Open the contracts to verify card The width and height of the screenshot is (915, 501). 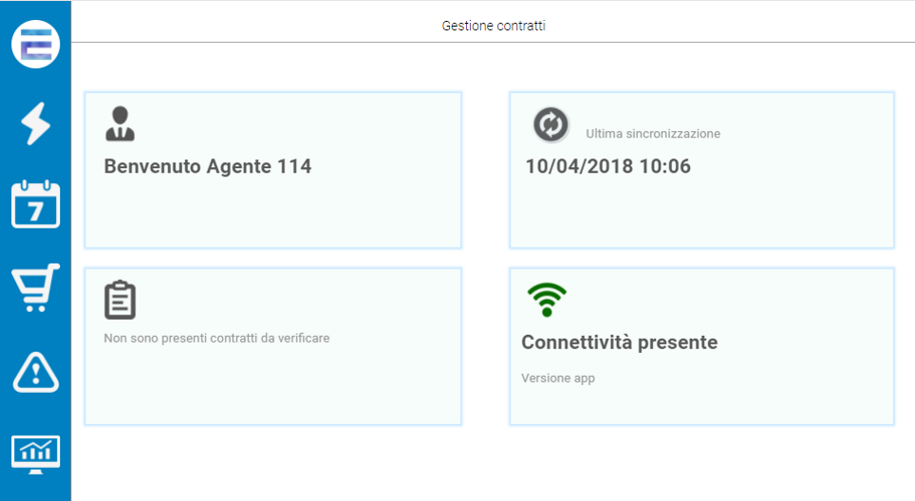click(273, 346)
